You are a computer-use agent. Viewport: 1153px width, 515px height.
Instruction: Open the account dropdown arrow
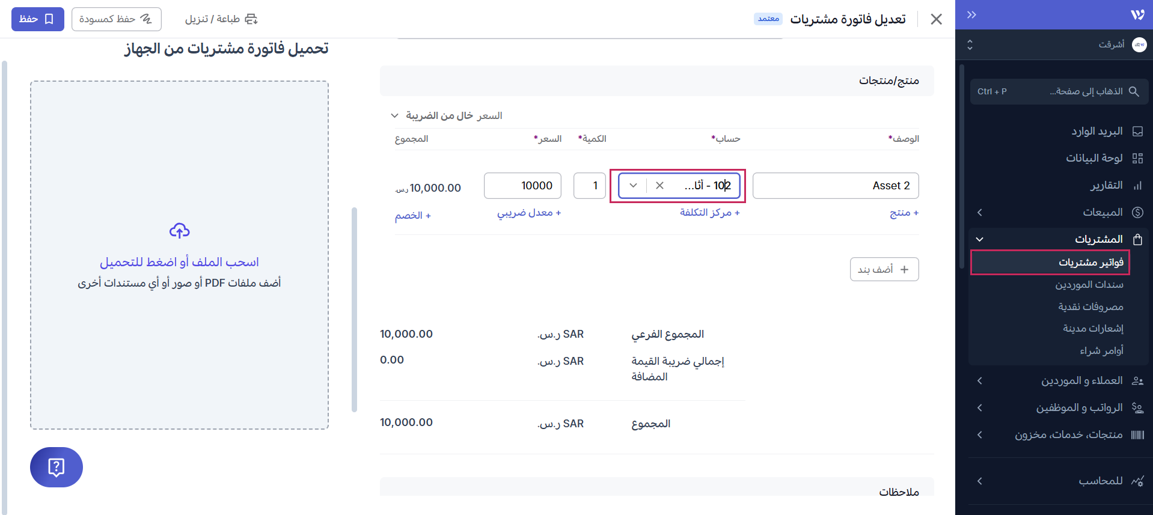coord(633,186)
